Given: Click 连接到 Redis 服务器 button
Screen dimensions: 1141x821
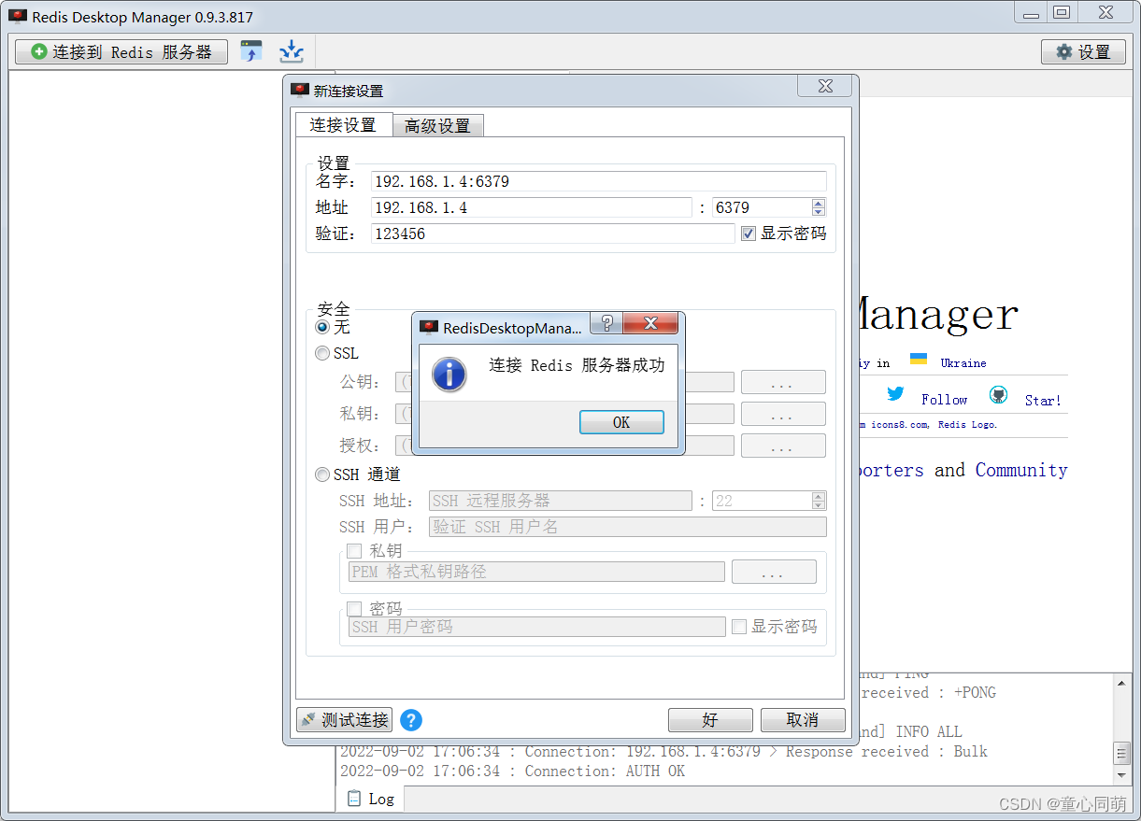Looking at the screenshot, I should point(121,52).
